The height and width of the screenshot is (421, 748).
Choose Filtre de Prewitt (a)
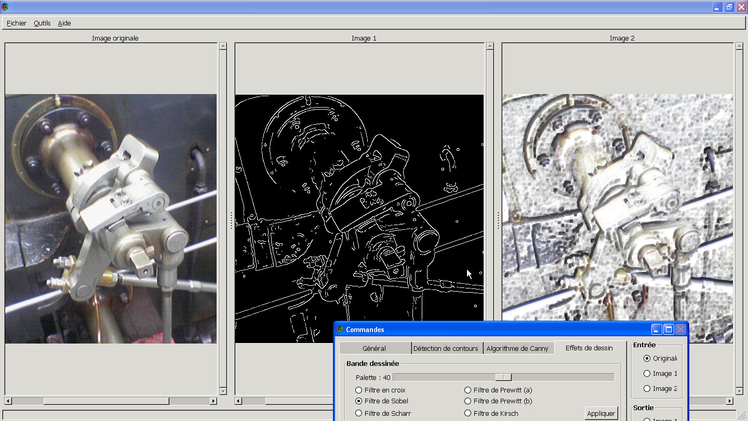(498, 390)
